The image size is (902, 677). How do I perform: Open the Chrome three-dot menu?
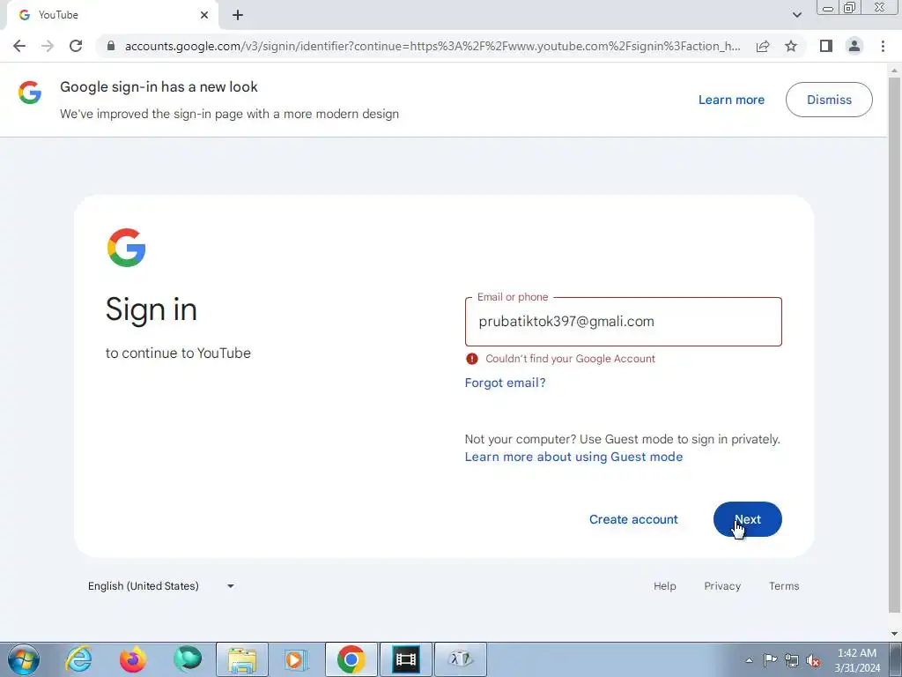[883, 46]
